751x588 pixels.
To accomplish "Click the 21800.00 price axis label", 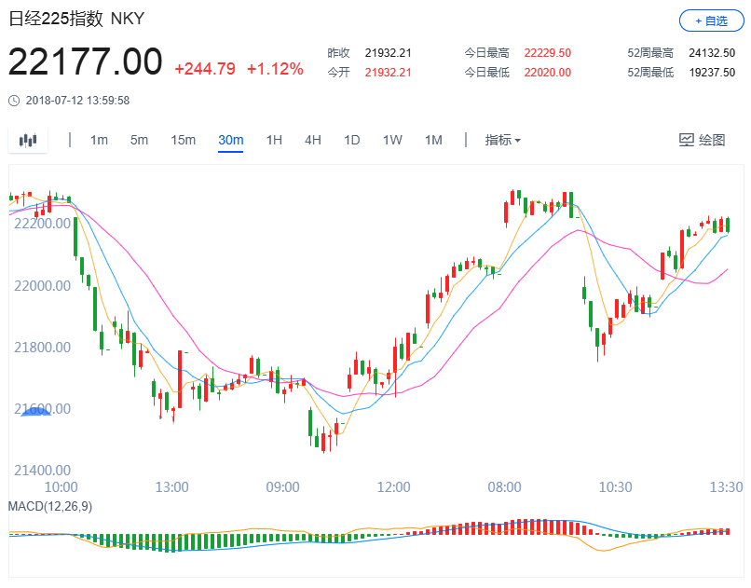I will point(42,348).
